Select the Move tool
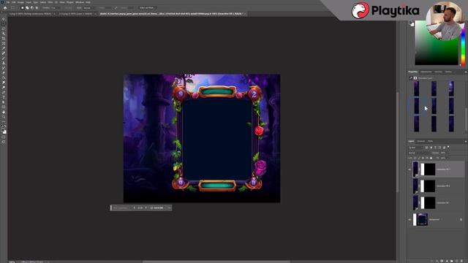The image size is (468, 263). tap(4, 19)
